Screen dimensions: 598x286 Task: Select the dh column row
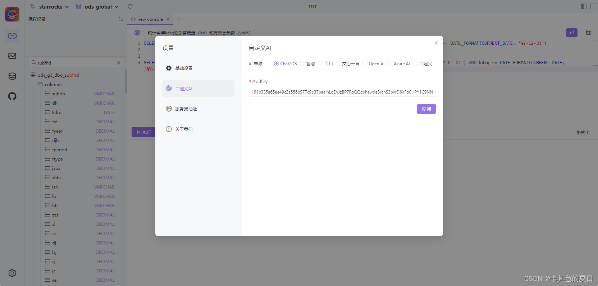pos(80,103)
